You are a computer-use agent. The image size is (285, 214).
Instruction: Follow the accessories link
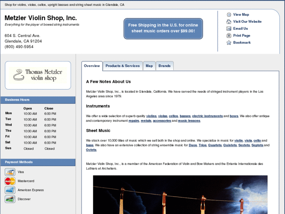[x=162, y=121]
